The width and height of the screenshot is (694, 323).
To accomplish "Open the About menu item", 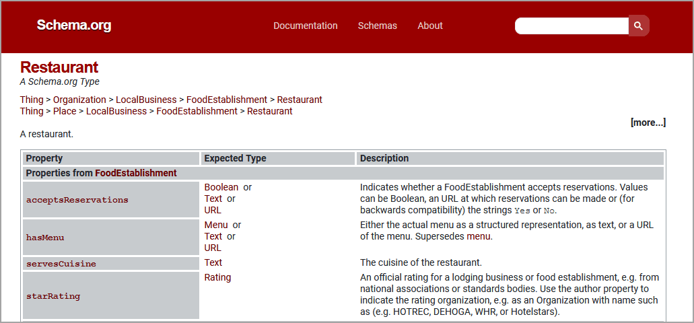I will coord(430,26).
